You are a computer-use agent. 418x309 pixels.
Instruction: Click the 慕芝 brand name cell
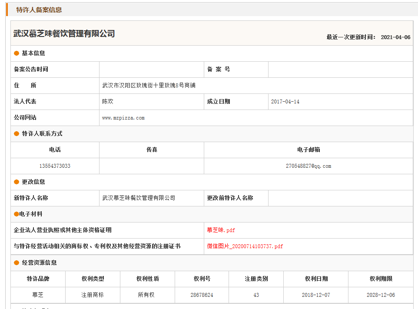click(38, 295)
